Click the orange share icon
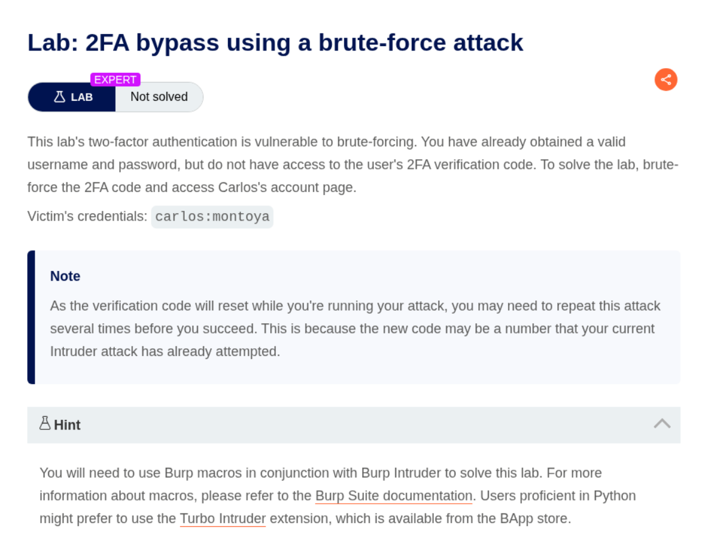This screenshot has width=706, height=548. 666,80
